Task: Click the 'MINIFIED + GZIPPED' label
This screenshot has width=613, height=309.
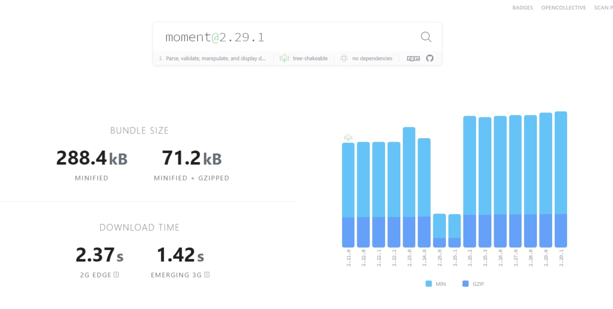Action: (192, 178)
